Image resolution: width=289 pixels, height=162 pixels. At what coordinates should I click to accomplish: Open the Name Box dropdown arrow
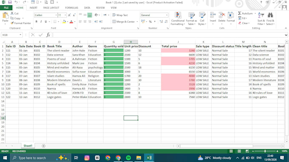pyautogui.click(x=20, y=35)
